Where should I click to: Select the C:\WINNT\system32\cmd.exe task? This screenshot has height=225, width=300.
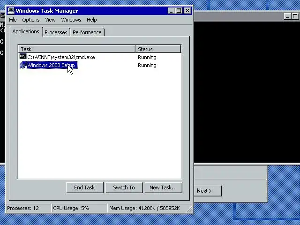pos(61,57)
